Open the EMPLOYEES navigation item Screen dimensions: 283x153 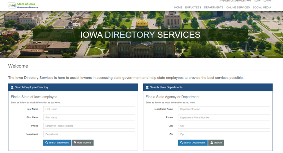[193, 7]
